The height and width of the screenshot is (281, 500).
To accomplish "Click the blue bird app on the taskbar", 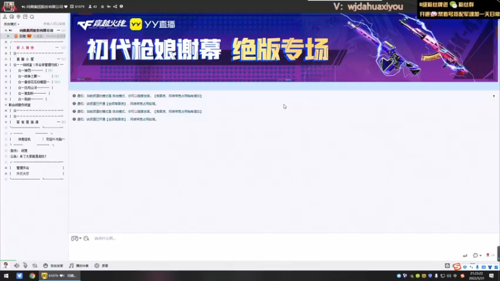I will coord(19,276).
